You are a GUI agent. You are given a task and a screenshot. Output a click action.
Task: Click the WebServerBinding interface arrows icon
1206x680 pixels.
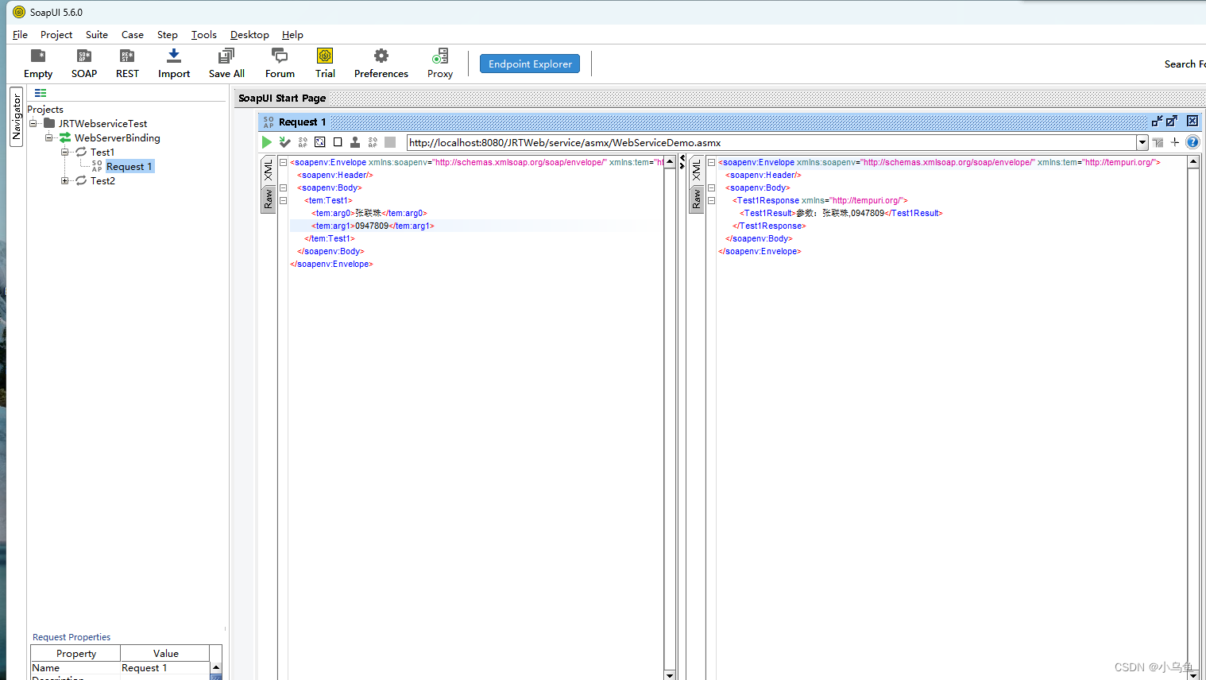[65, 137]
